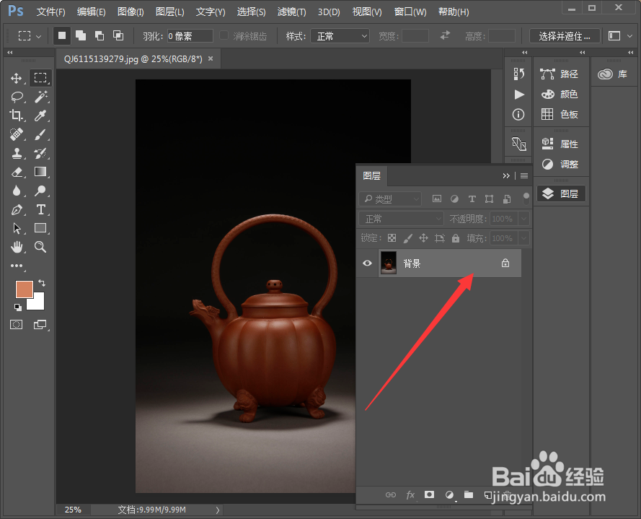The image size is (641, 519).
Task: Select the Spot Healing Brush tool
Action: click(x=17, y=134)
